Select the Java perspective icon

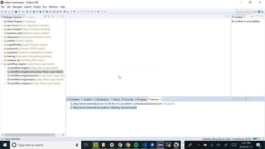(x=259, y=12)
